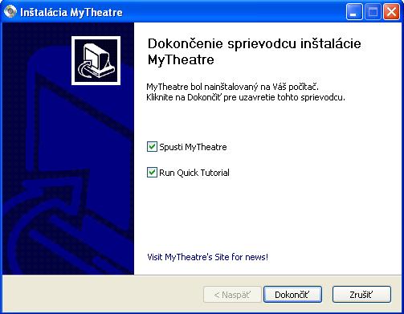Click the 'MyTheatre bol nainštalovaný' message line

click(232, 87)
